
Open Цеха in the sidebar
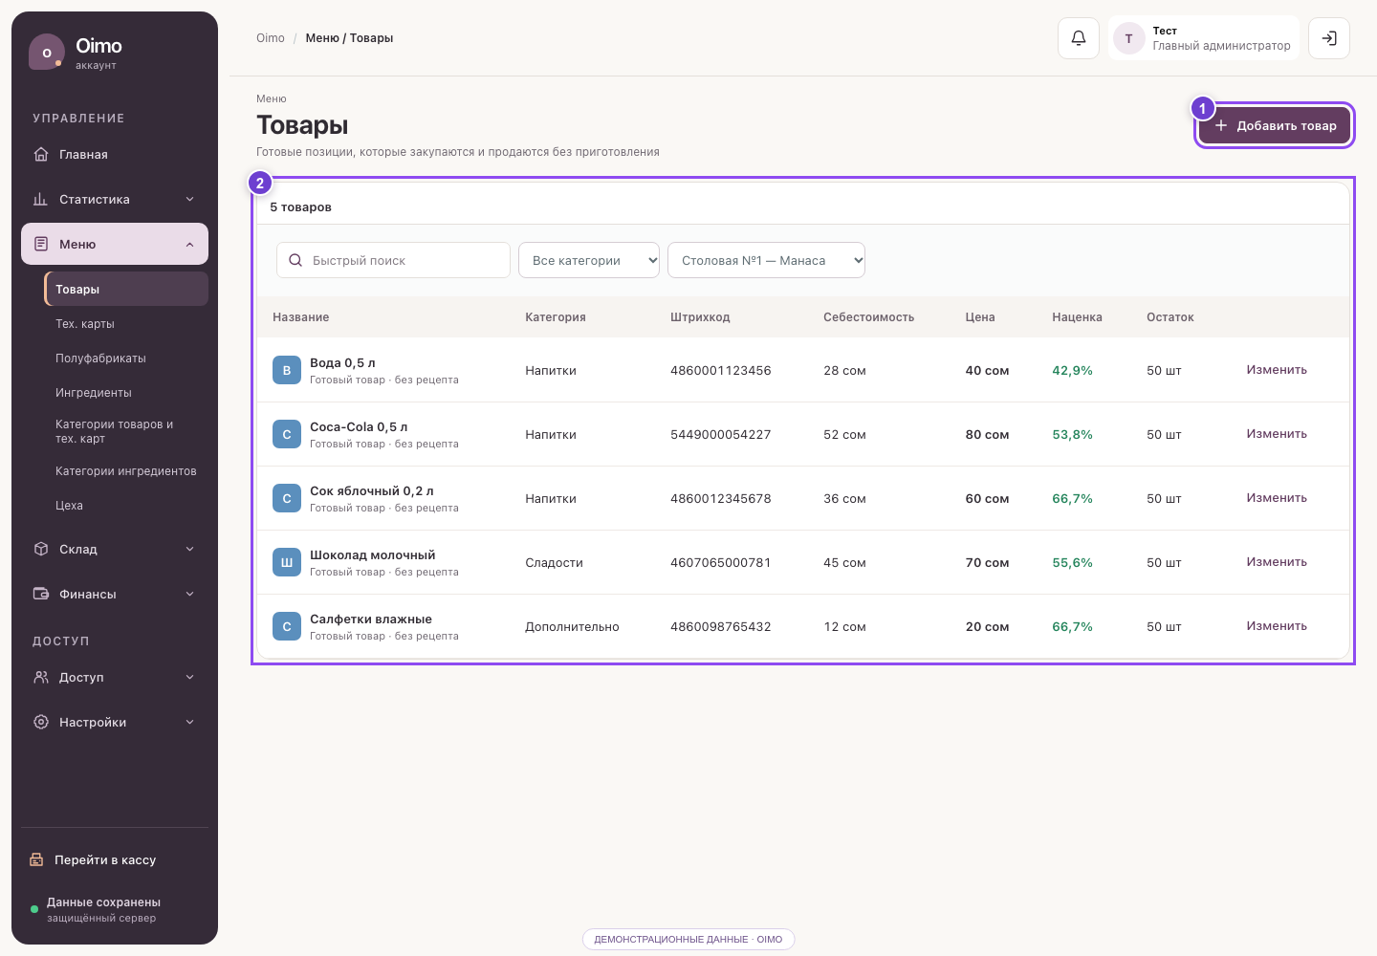pos(126,506)
